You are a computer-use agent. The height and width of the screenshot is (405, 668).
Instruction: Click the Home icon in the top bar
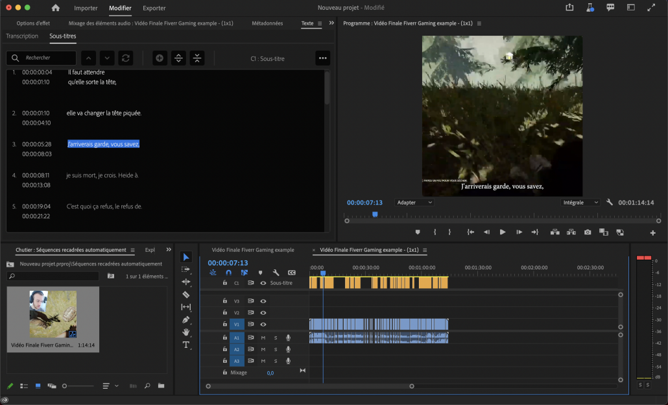tap(55, 8)
